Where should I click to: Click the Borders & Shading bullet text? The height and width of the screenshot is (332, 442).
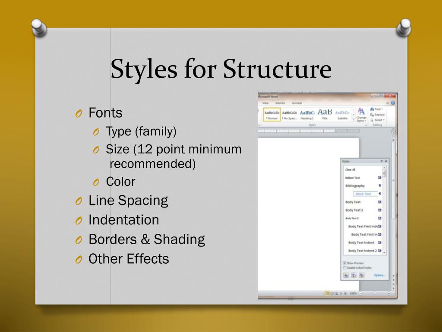147,239
